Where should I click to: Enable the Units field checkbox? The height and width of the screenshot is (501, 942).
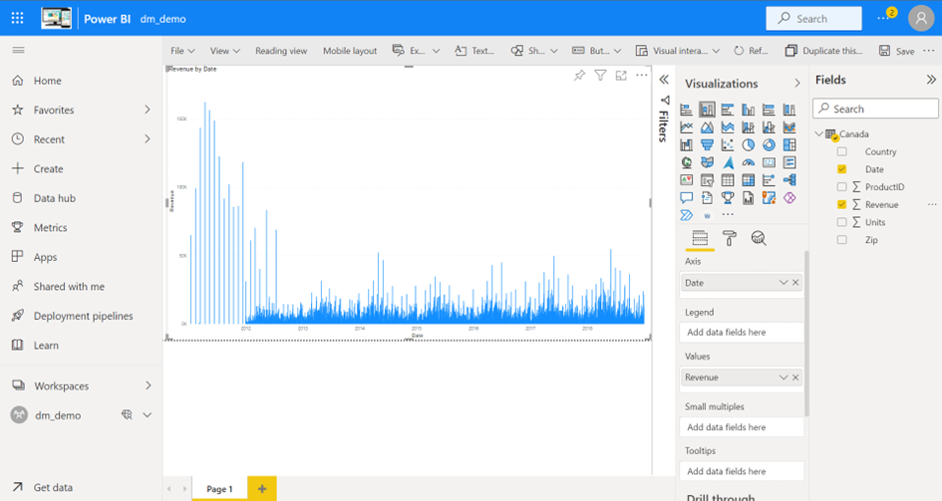click(842, 222)
